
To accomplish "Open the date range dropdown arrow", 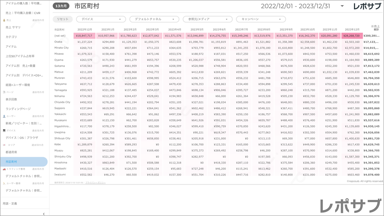I will [342, 6].
